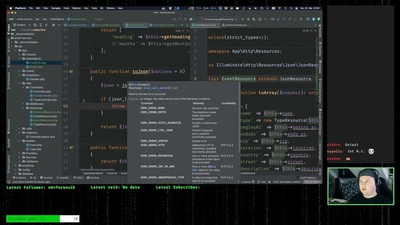Viewport: 400px width, 225px height.
Task: Open the Git tool window at bottom
Action: click(x=33, y=177)
